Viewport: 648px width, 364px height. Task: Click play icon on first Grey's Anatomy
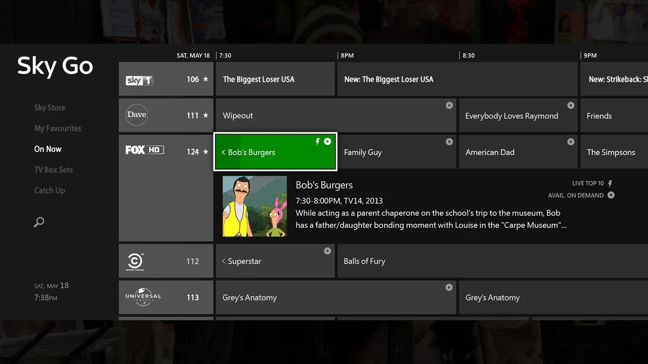[x=449, y=287]
